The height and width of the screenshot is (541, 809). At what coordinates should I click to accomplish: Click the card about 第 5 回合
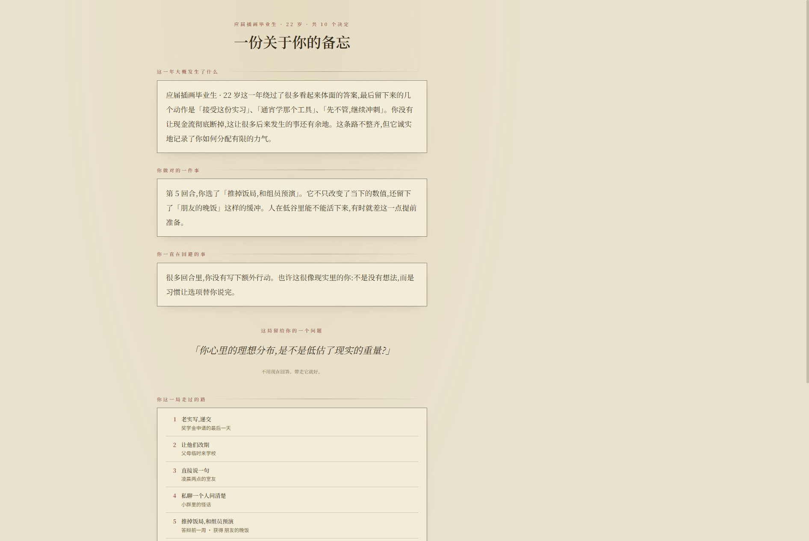click(292, 208)
